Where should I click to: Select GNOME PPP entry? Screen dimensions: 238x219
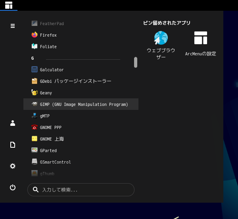pyautogui.click(x=81, y=127)
